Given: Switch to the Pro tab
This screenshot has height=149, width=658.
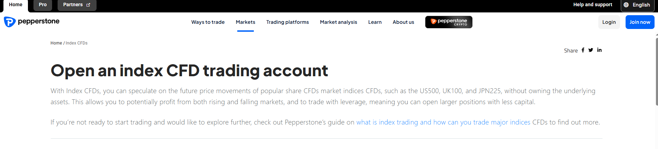Looking at the screenshot, I should (43, 5).
